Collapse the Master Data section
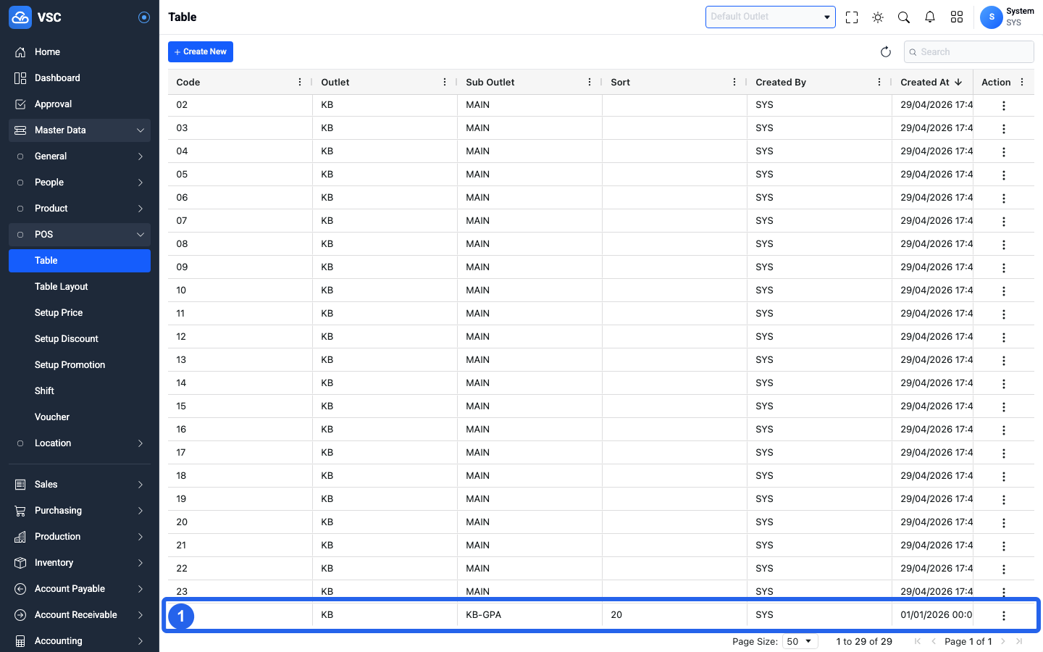Viewport: 1043px width, 652px height. [80, 130]
